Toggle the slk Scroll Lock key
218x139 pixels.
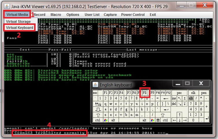pyautogui.click(x=193, y=93)
